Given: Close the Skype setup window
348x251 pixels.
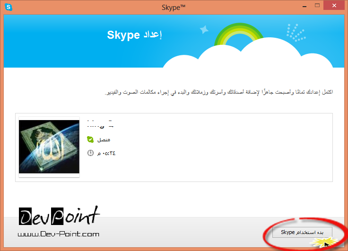Looking at the screenshot, I should pyautogui.click(x=334, y=6).
